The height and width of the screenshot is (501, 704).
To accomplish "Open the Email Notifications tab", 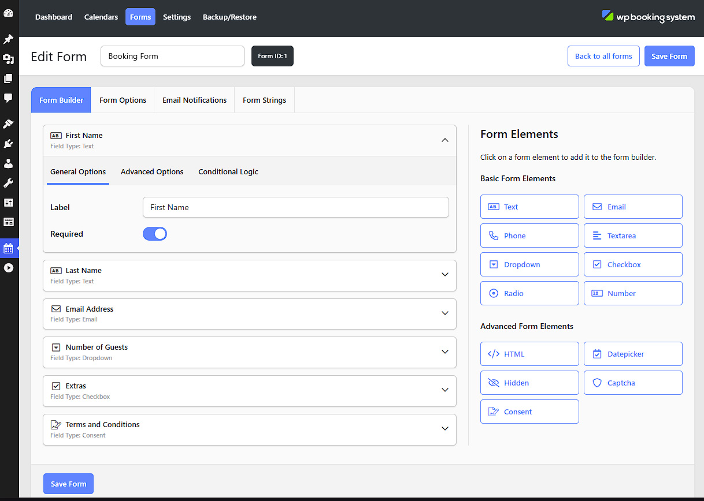I will tap(194, 100).
